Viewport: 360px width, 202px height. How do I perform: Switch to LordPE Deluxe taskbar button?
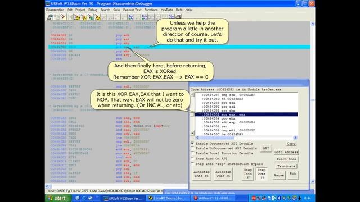coord(169,198)
